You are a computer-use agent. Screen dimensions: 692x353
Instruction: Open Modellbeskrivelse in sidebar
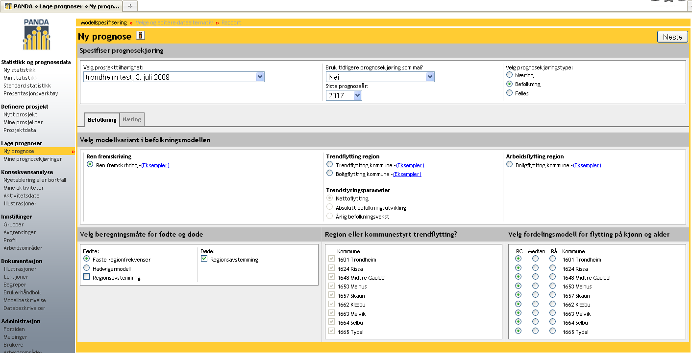(25, 300)
